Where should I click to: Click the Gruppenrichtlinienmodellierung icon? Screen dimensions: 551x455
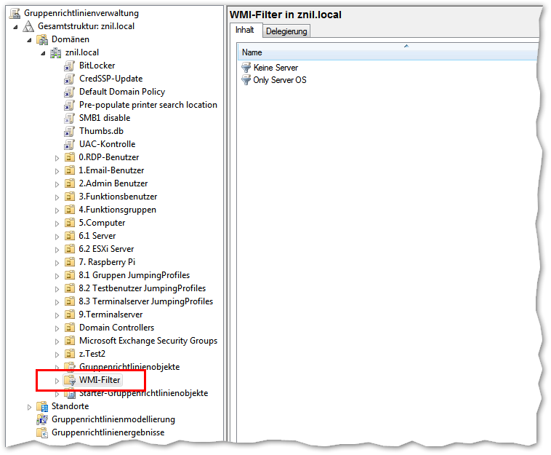coord(42,419)
